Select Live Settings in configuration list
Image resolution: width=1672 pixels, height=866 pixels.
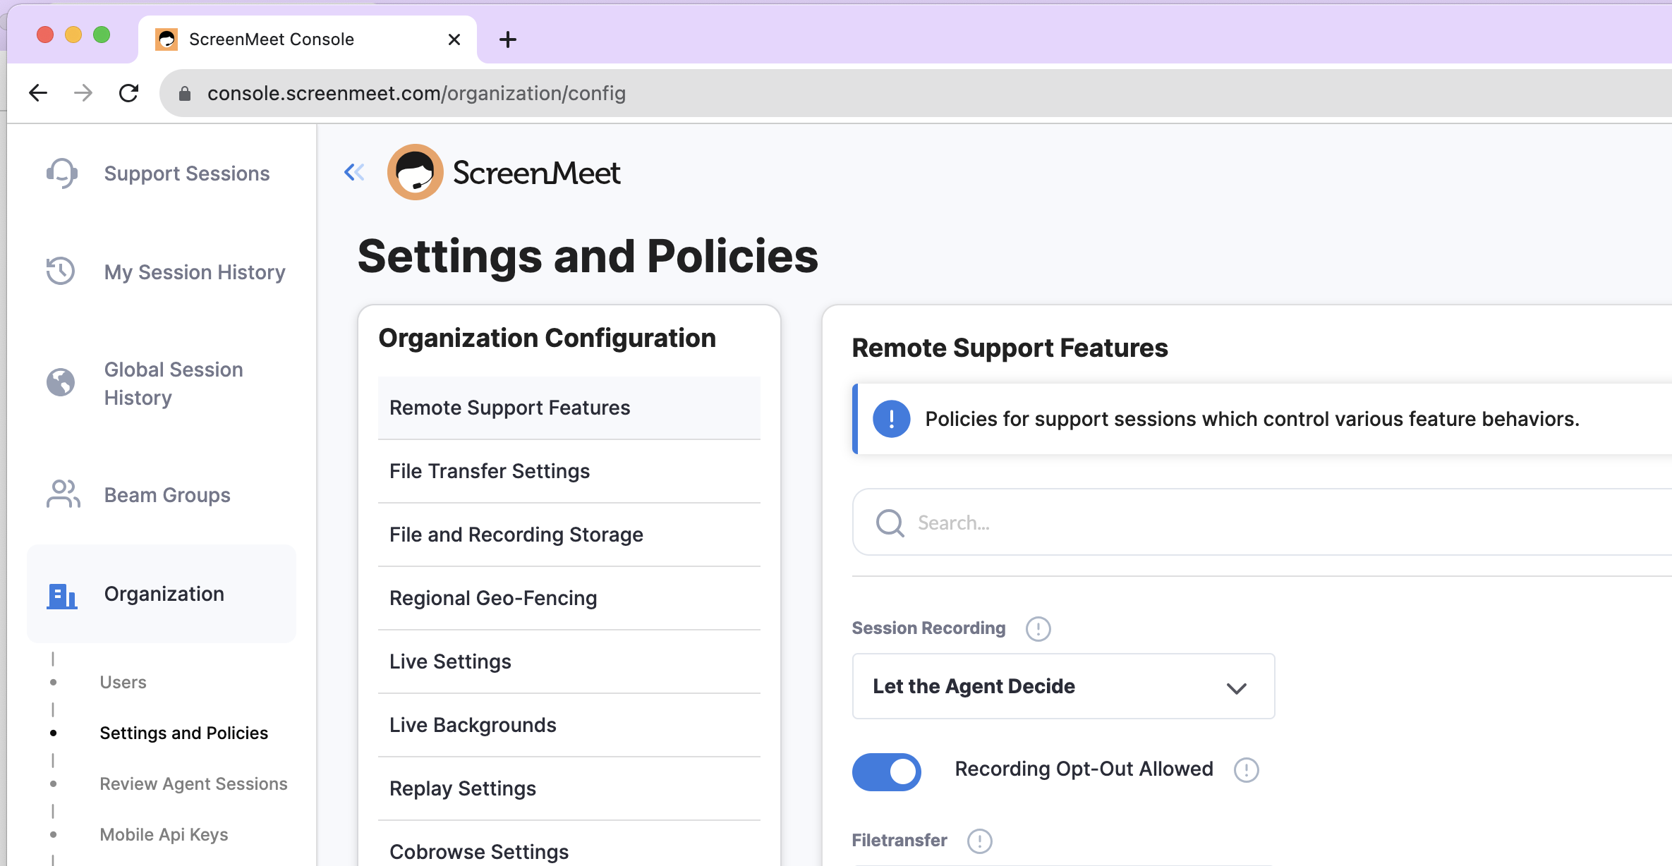point(569,661)
